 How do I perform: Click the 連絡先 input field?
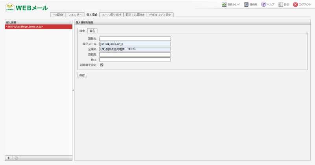pyautogui.click(x=135, y=38)
